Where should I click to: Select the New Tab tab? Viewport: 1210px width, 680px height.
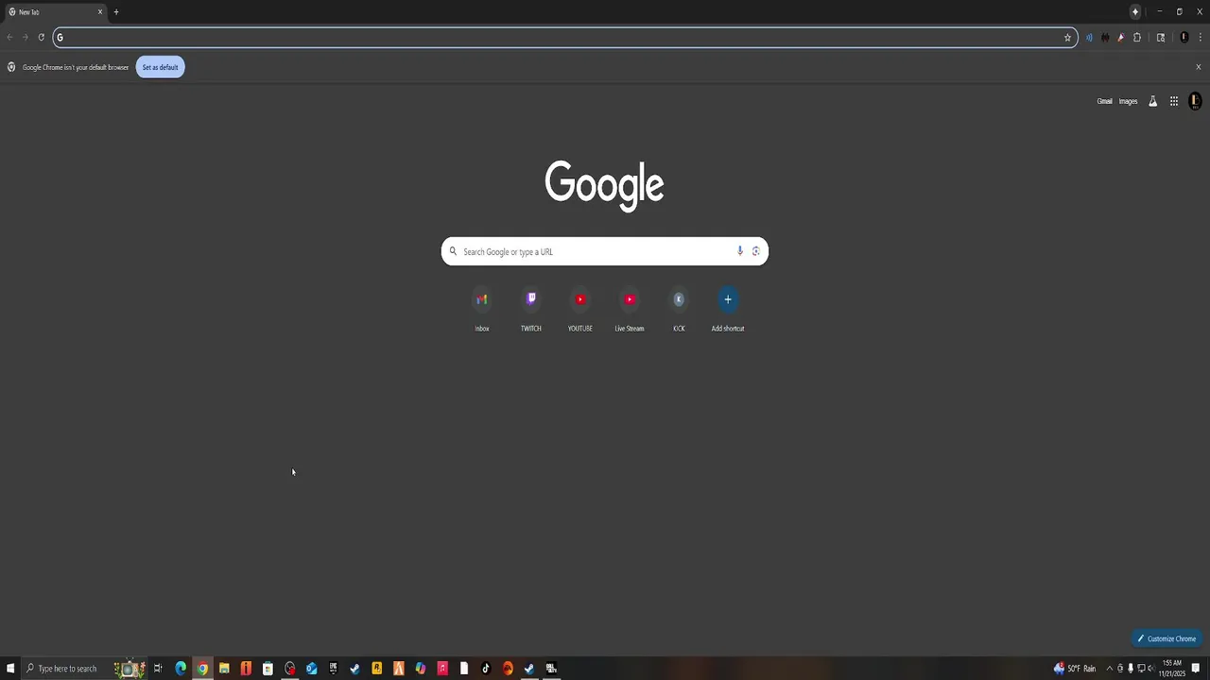coord(55,12)
